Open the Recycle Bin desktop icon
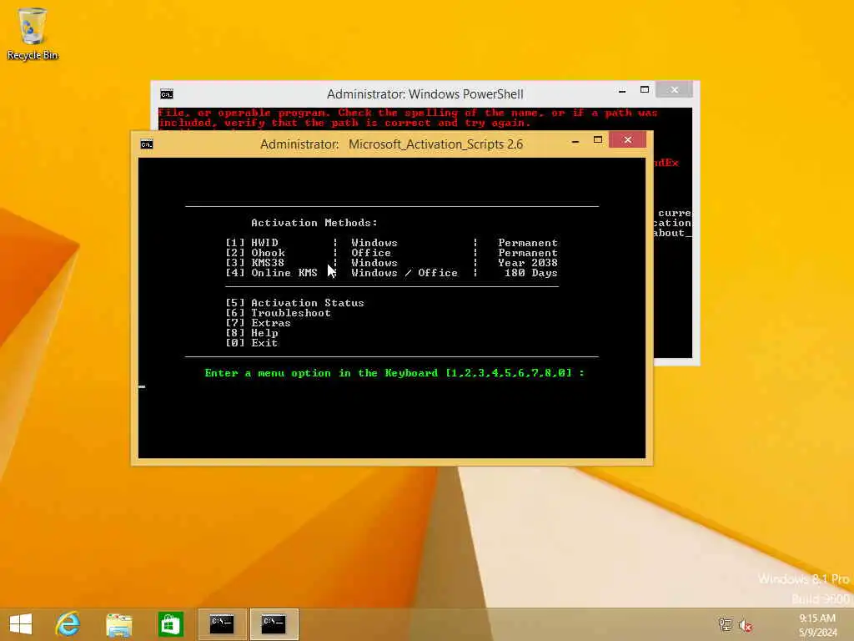This screenshot has height=641, width=854. click(x=33, y=33)
